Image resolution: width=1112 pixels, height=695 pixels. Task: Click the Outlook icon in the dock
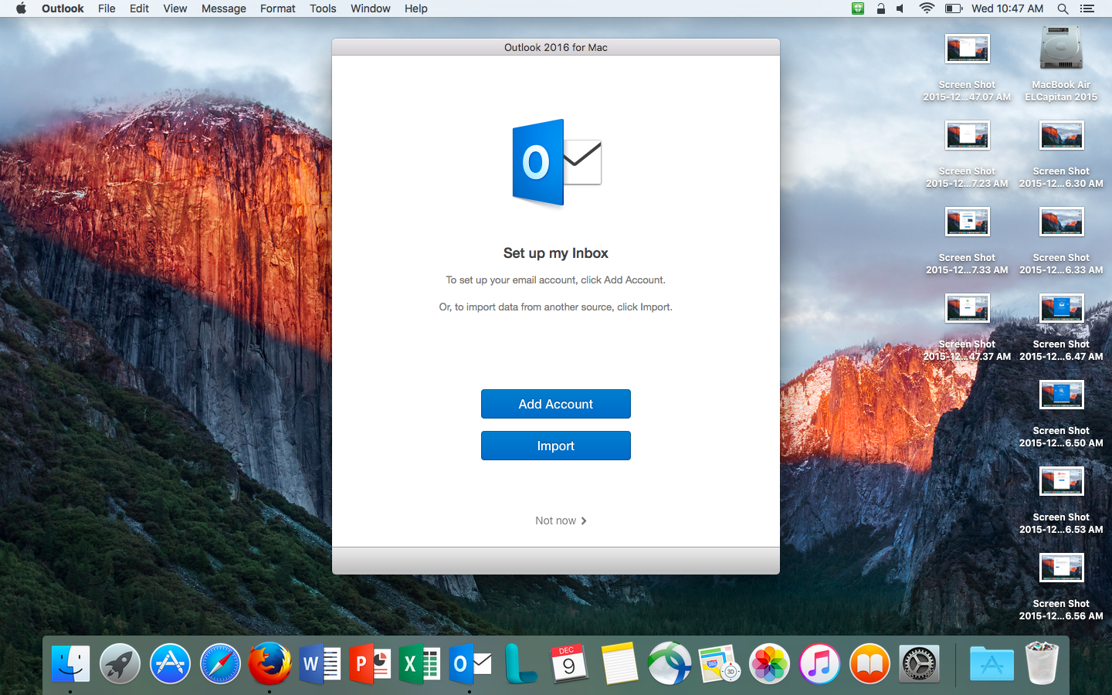tap(470, 663)
